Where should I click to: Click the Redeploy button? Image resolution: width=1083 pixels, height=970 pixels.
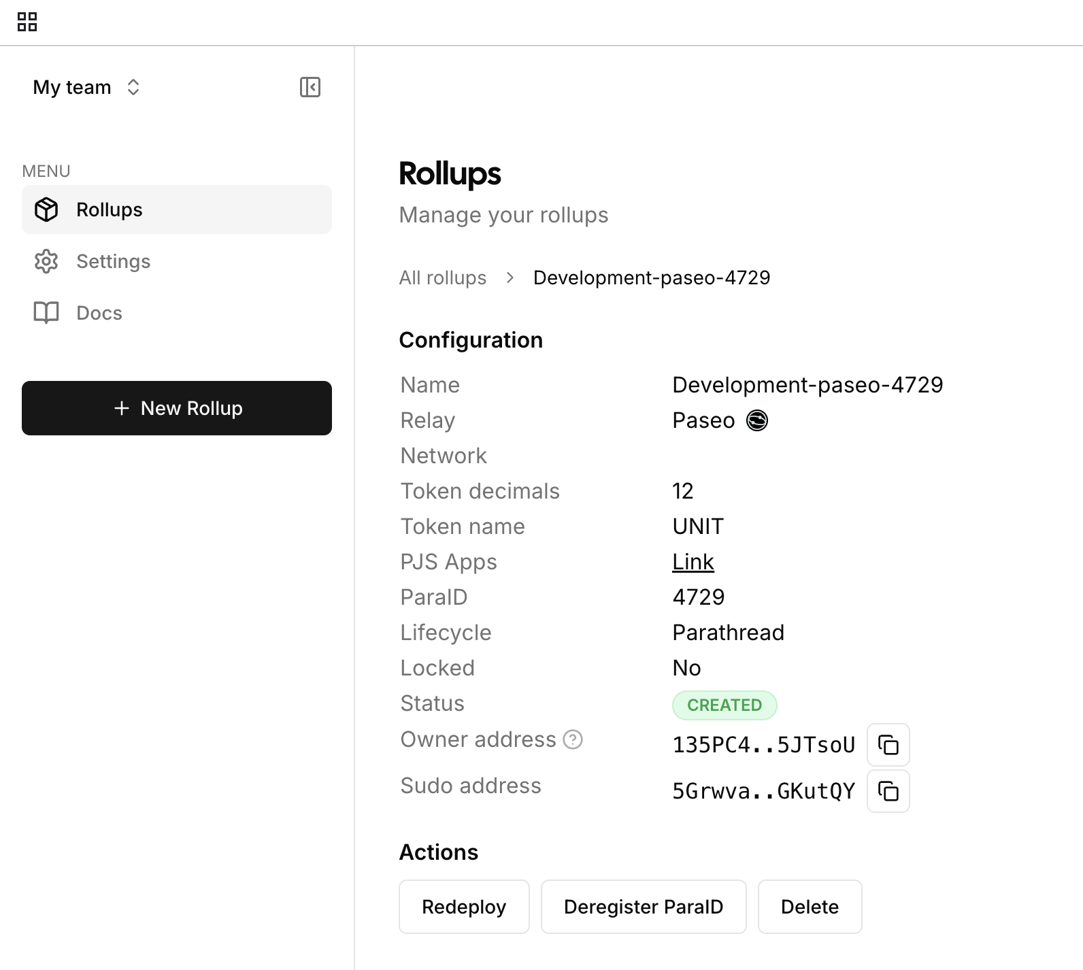tap(464, 907)
